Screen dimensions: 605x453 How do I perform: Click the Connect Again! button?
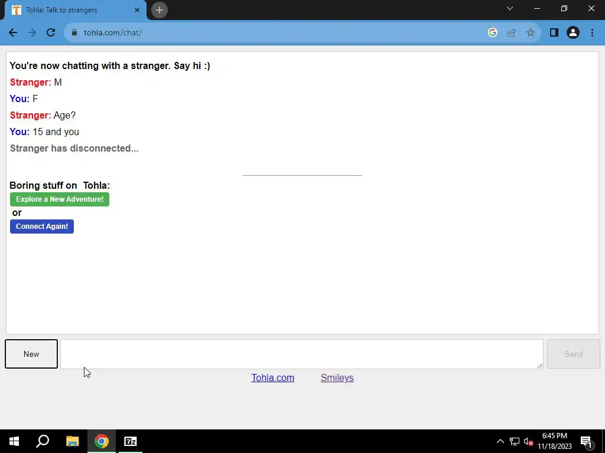point(42,226)
